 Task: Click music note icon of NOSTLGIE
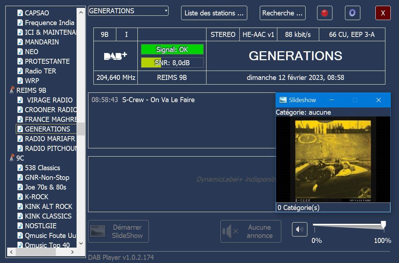coord(20,226)
